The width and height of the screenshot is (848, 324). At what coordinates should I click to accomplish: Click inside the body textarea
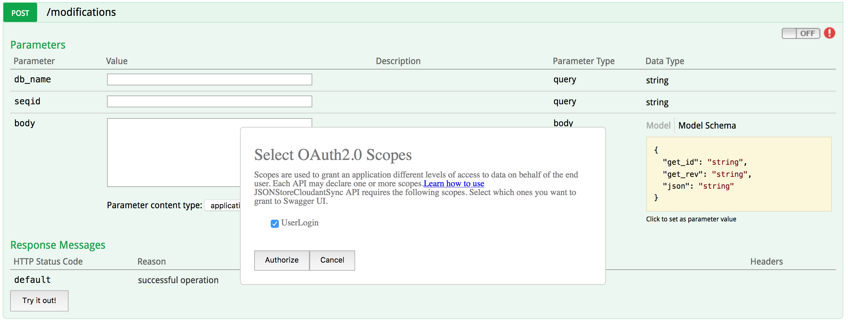174,152
